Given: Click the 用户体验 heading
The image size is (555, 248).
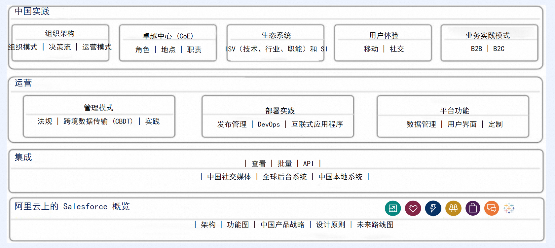Looking at the screenshot, I should tap(384, 35).
